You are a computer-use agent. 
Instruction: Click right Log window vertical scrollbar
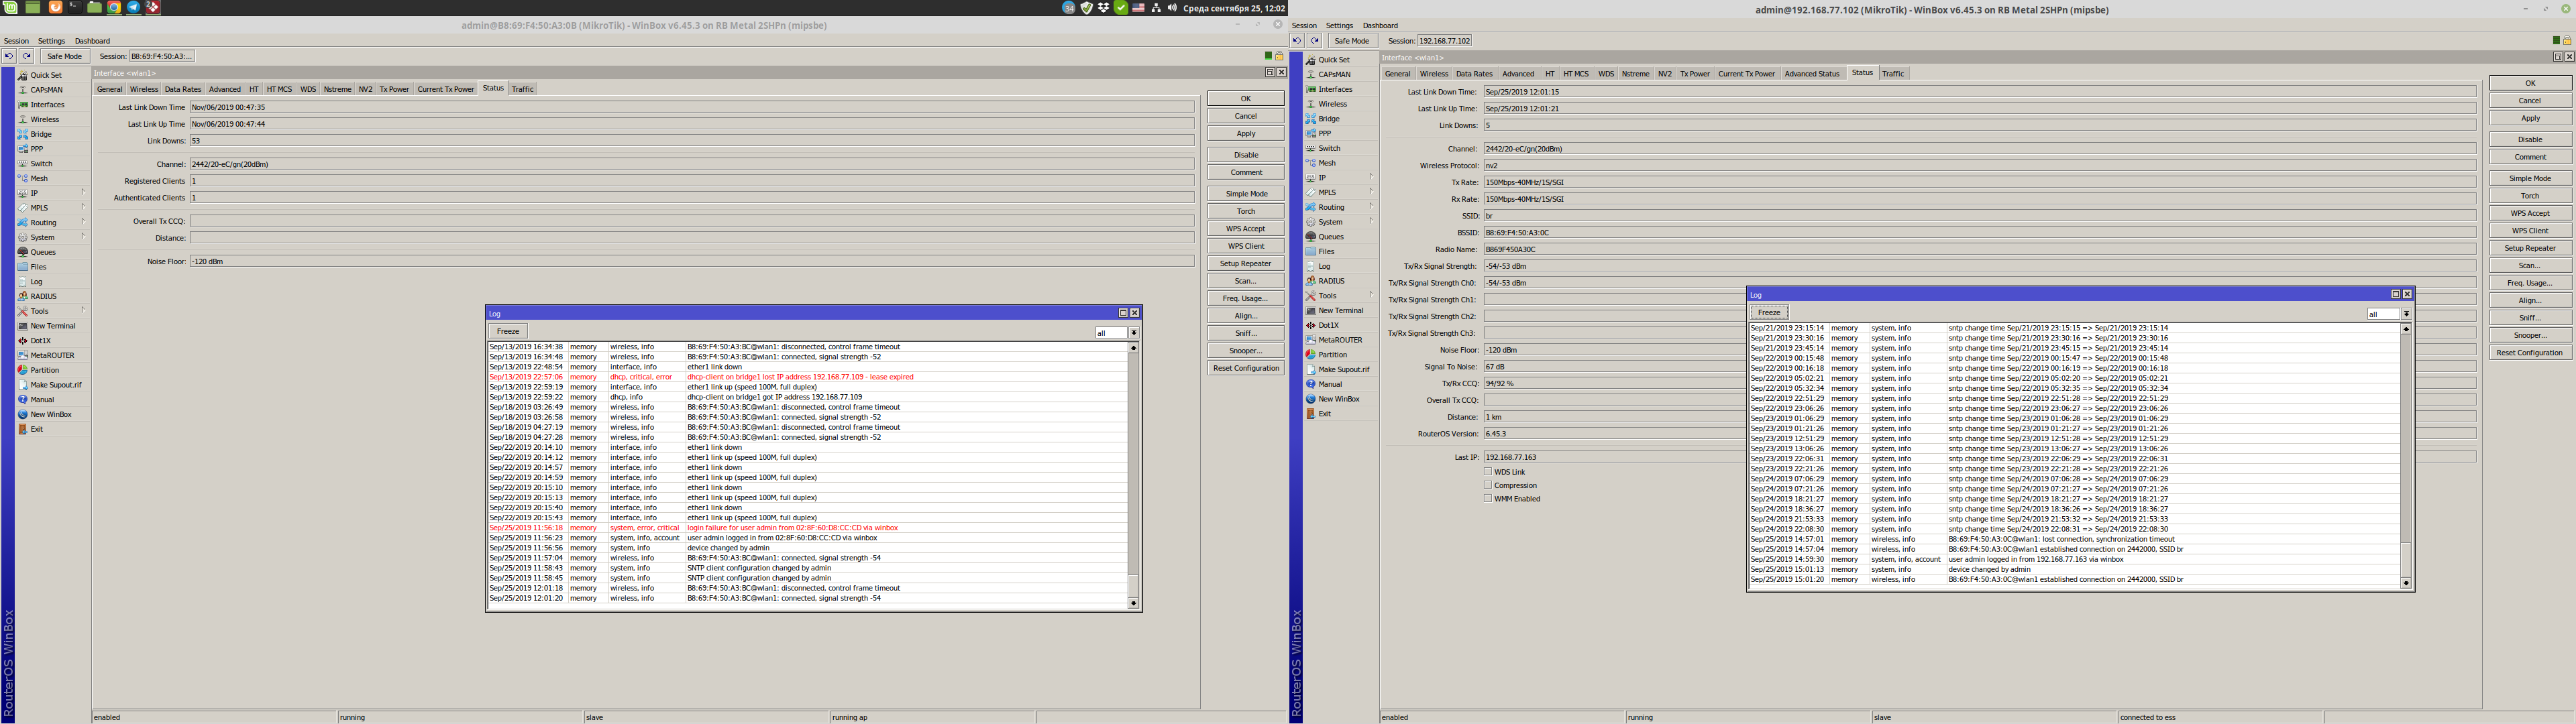click(x=2405, y=456)
